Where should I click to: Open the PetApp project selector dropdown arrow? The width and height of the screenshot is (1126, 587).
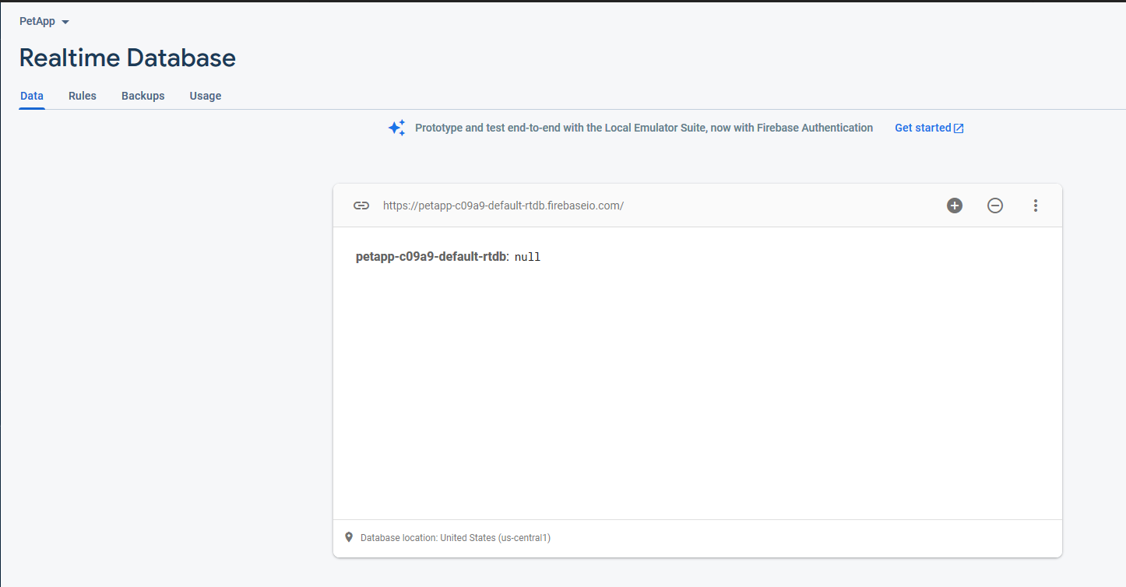click(x=65, y=23)
